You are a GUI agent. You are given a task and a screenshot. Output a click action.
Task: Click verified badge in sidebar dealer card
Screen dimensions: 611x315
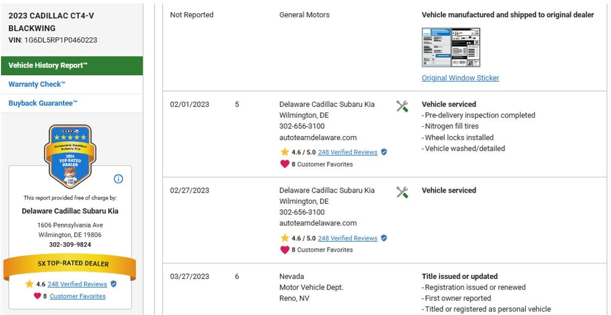(x=114, y=284)
